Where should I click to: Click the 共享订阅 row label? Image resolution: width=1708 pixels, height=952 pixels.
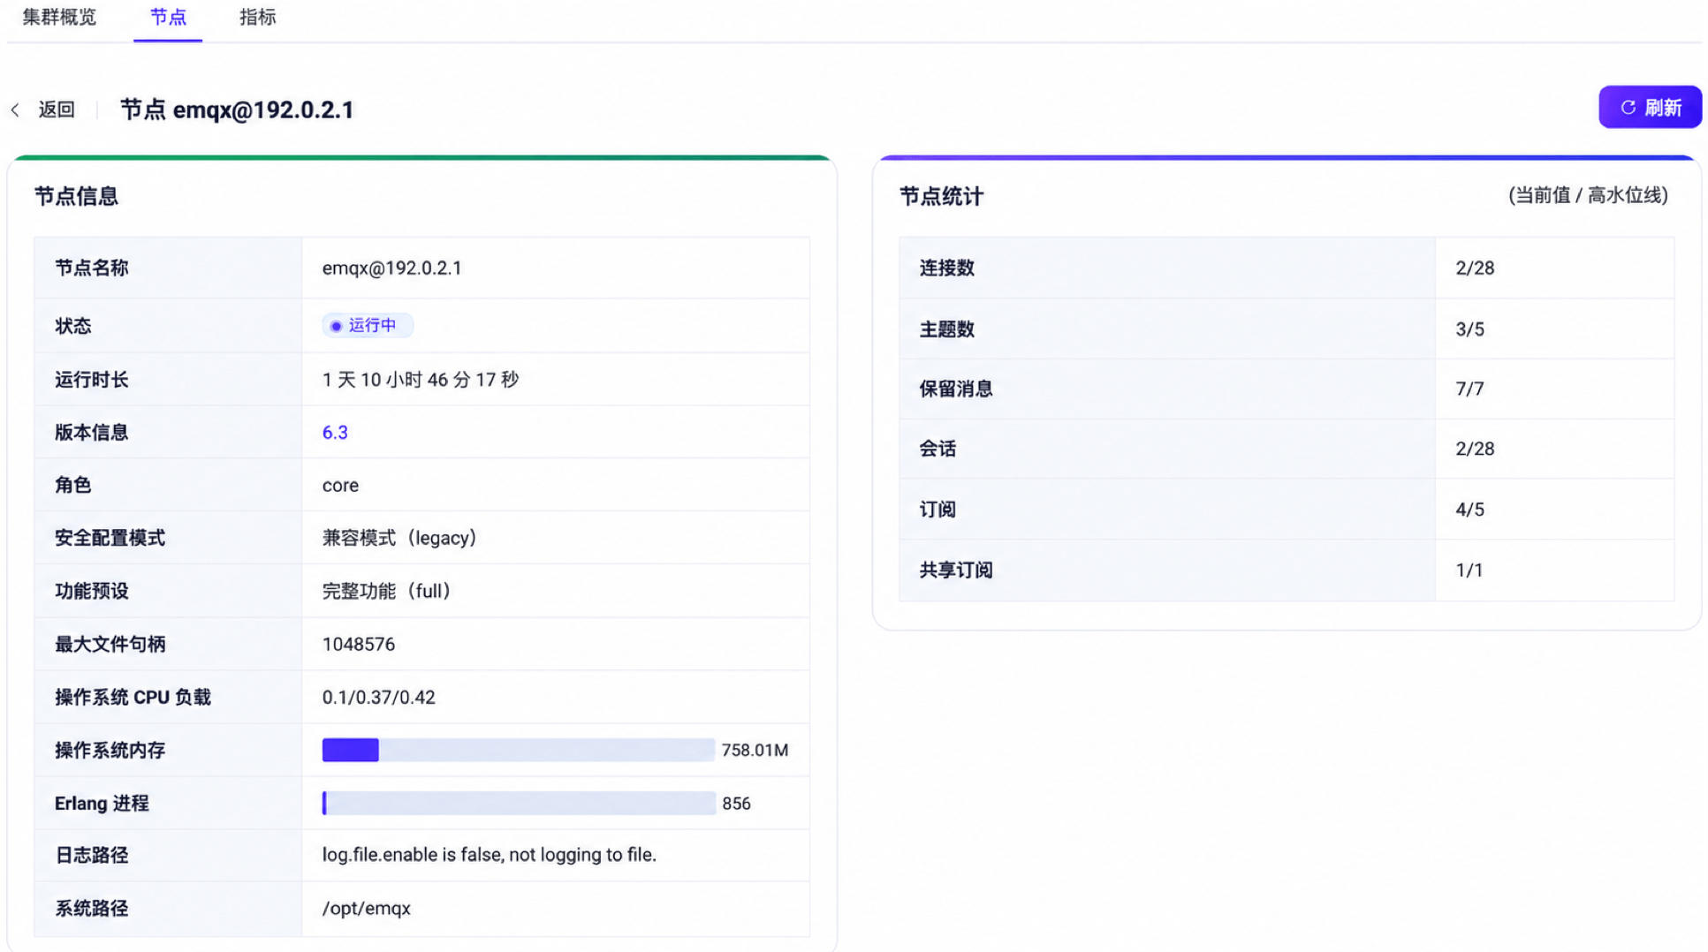tap(956, 570)
